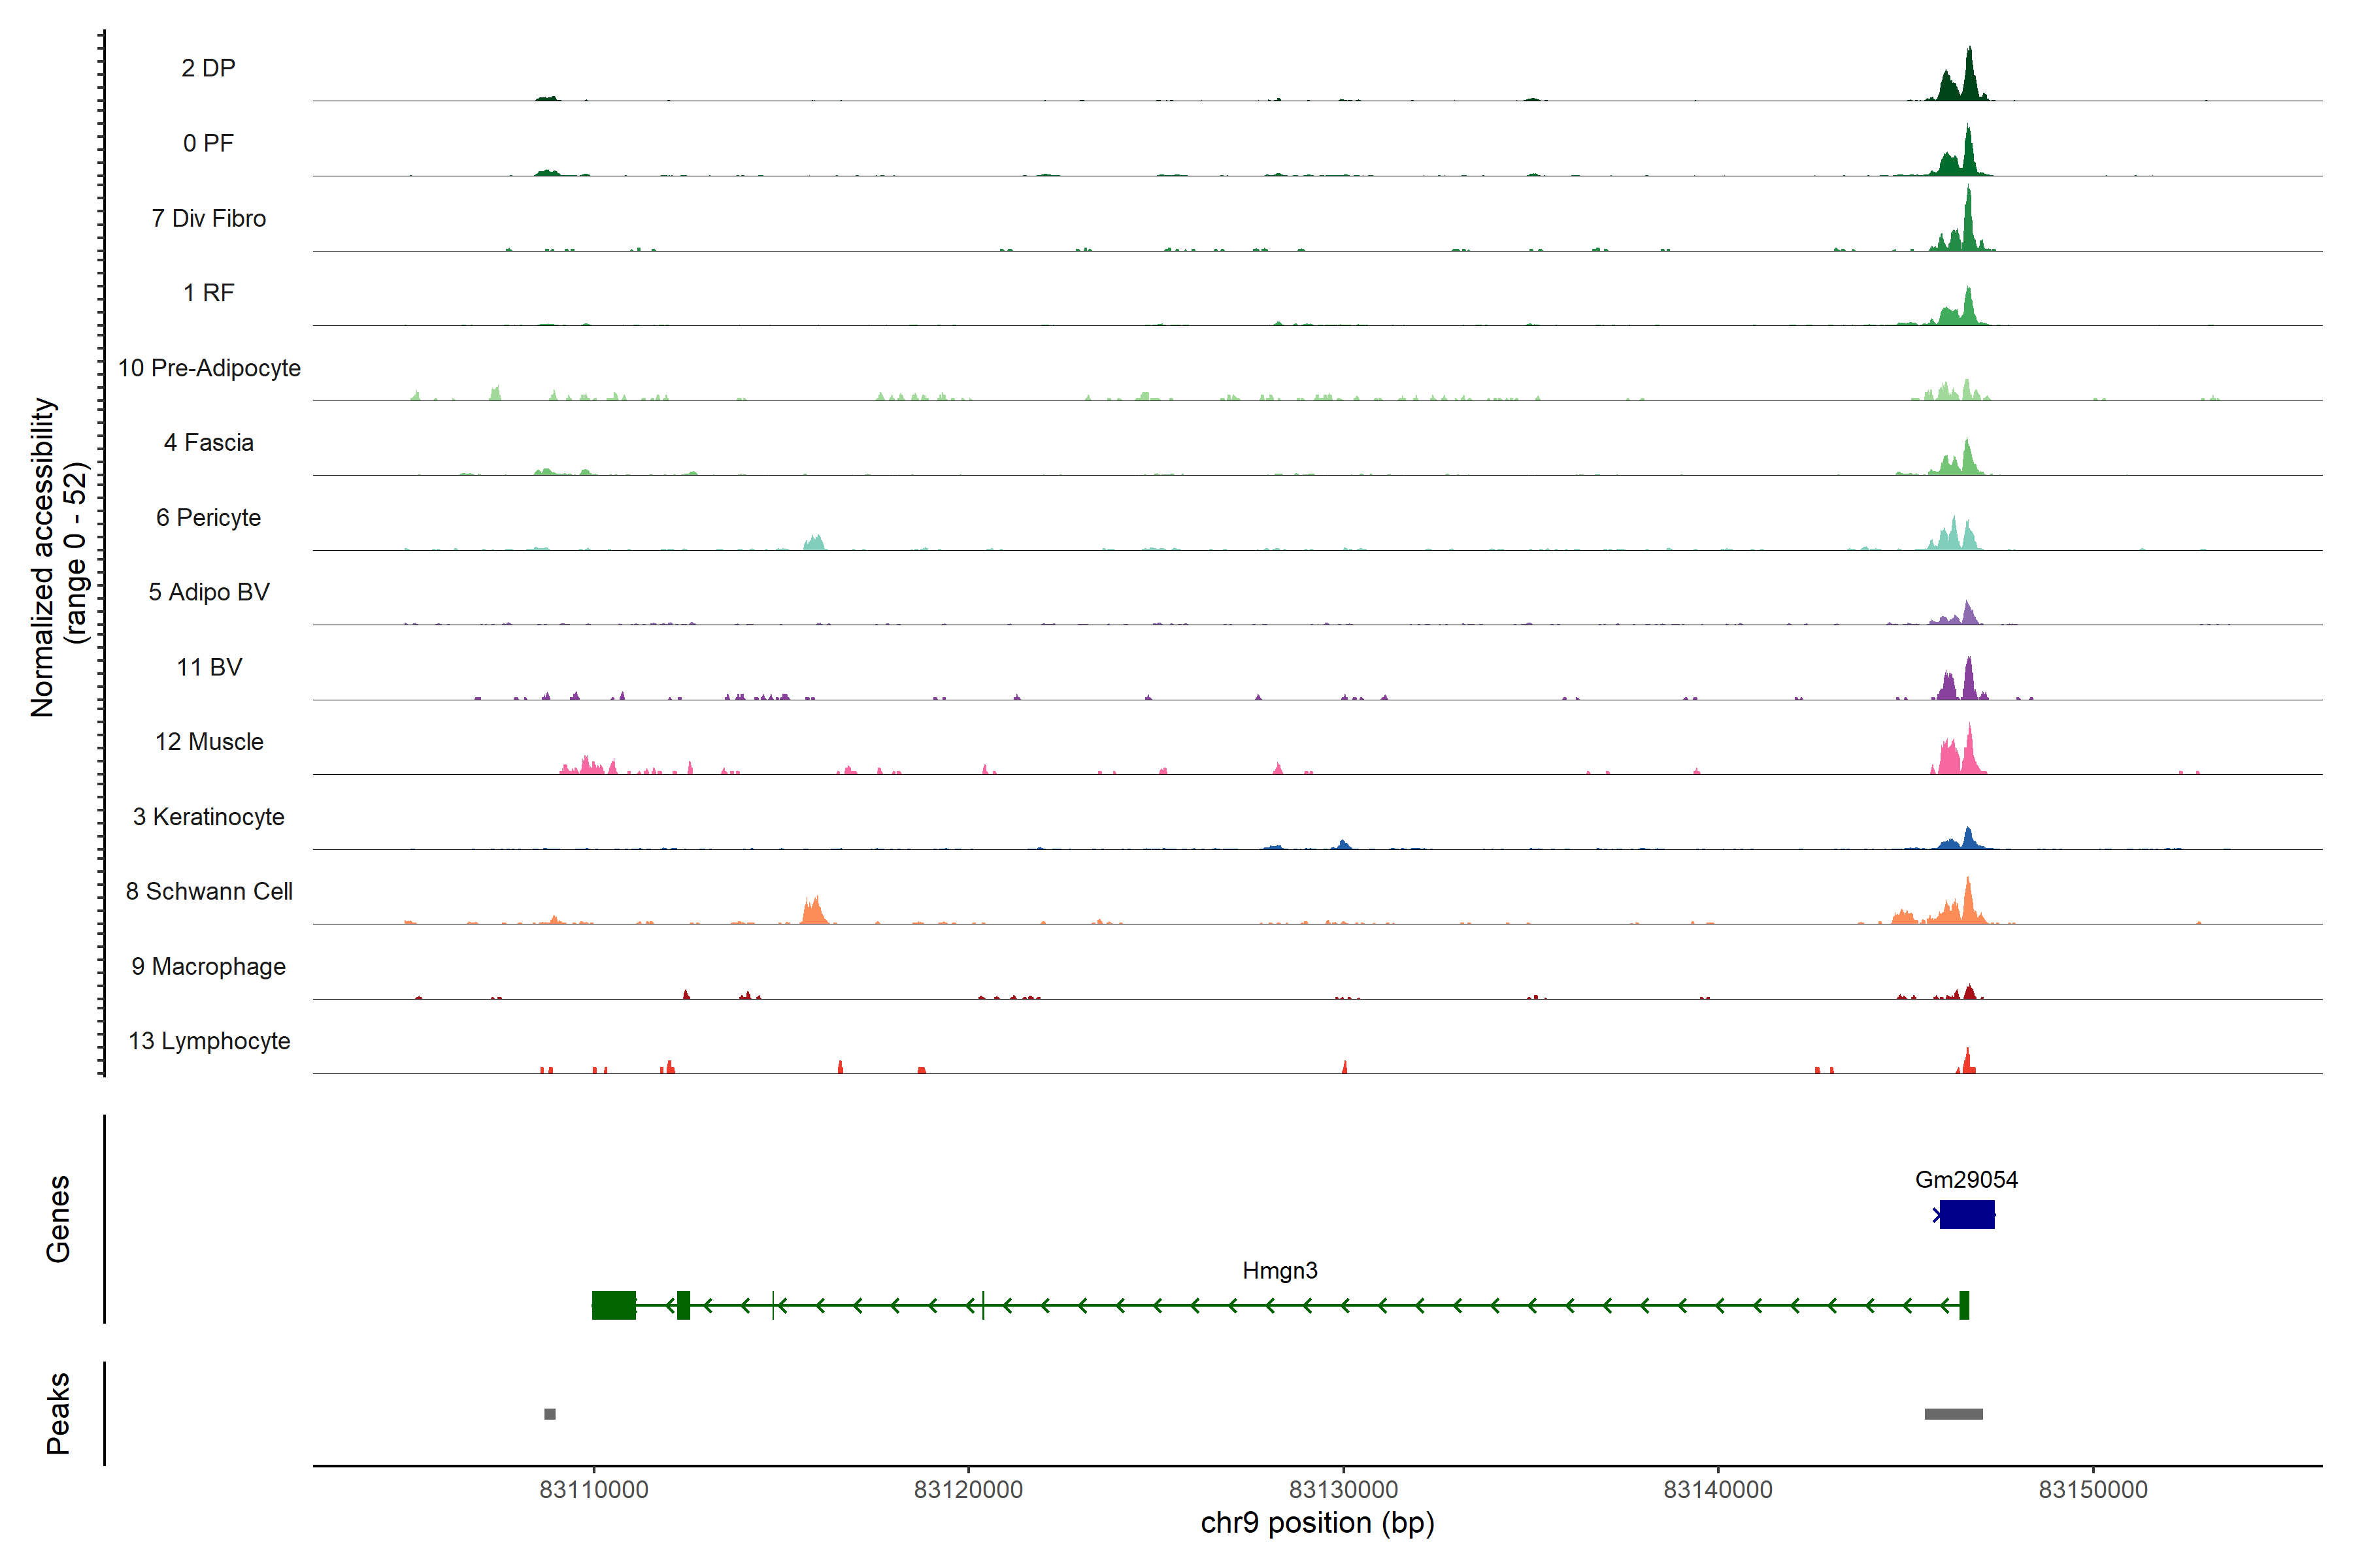Screen dimensions: 2353x1568
Task: Click the wide gray peak bar near 83146000
Action: [x=1953, y=1414]
